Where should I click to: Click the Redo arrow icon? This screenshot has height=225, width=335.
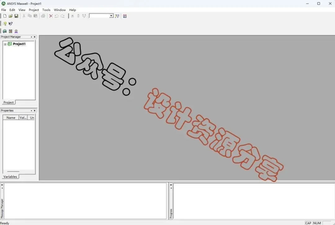(62, 16)
